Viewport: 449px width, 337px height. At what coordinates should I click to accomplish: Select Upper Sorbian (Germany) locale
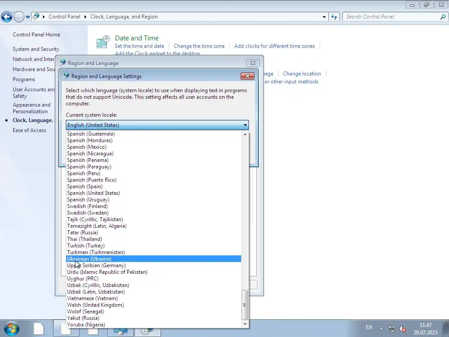[x=154, y=265]
